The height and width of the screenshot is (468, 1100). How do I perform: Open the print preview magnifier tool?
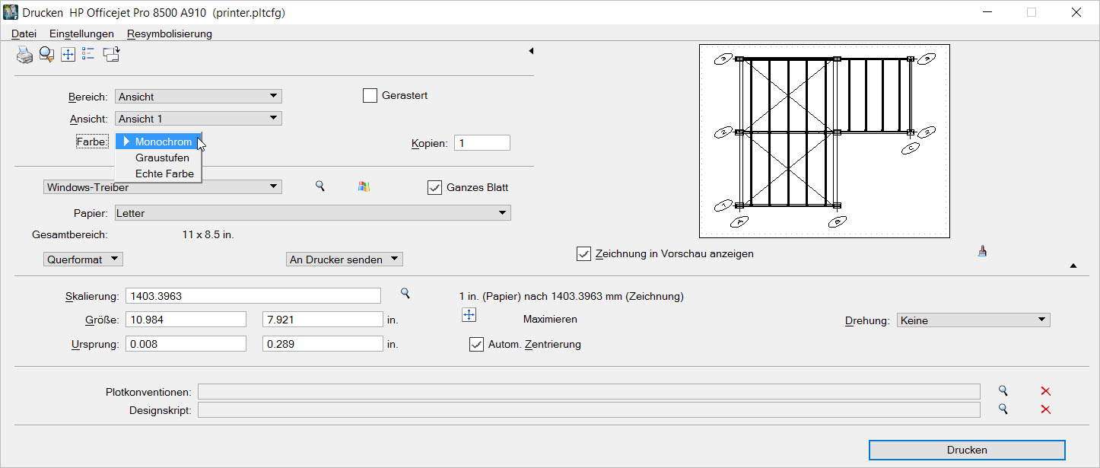[x=46, y=54]
